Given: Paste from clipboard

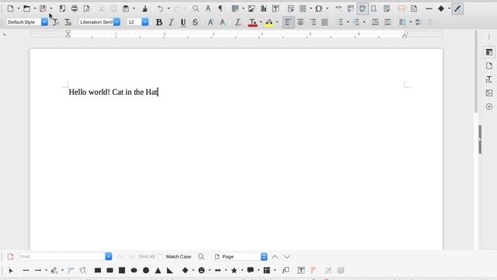Looking at the screenshot, I should (126, 9).
